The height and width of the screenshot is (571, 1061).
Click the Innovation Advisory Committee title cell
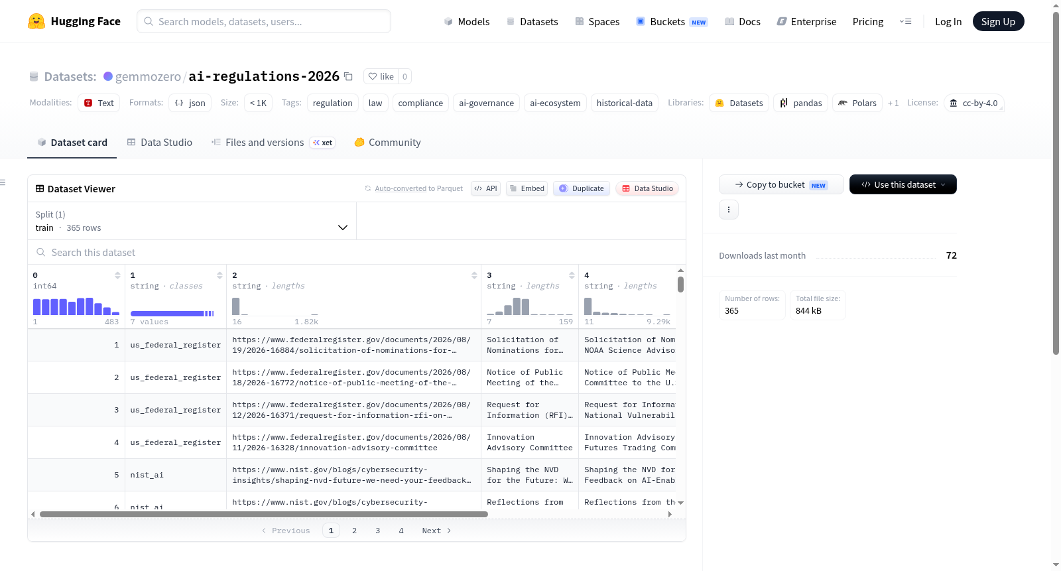pos(530,442)
